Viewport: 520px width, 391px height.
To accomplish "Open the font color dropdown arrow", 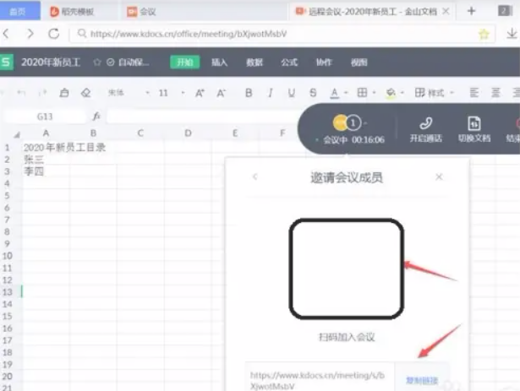I will pos(346,93).
